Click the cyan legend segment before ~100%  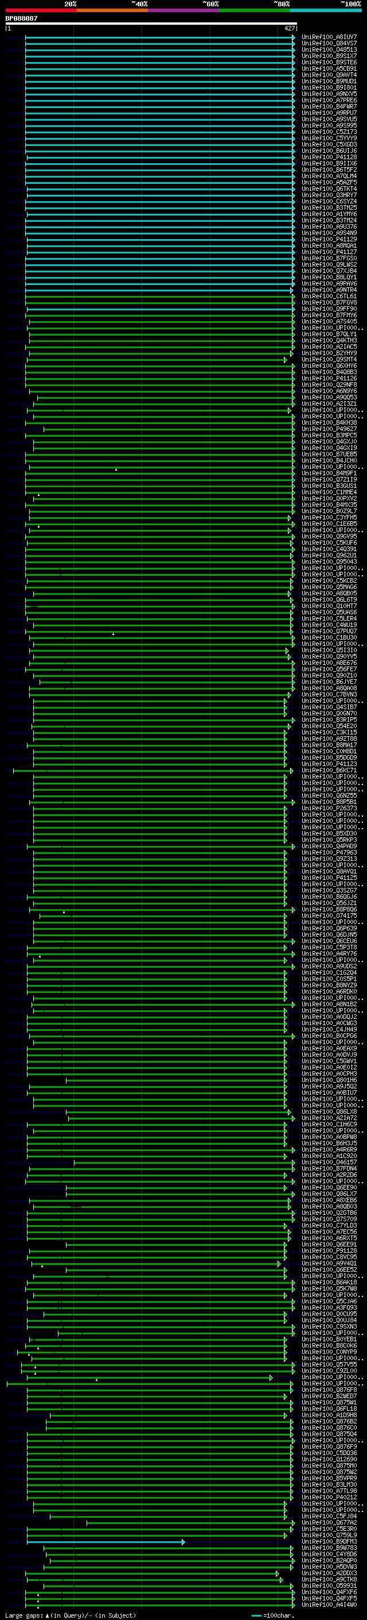(x=326, y=10)
